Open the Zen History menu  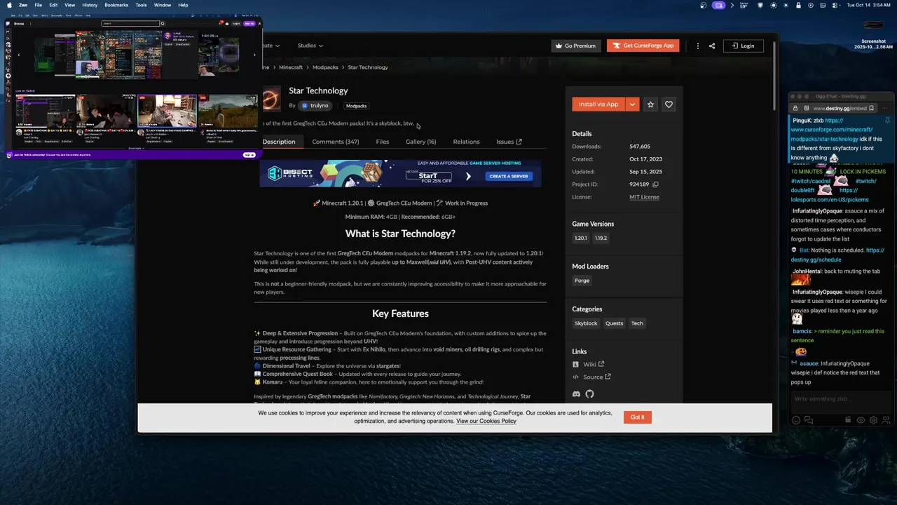90,5
